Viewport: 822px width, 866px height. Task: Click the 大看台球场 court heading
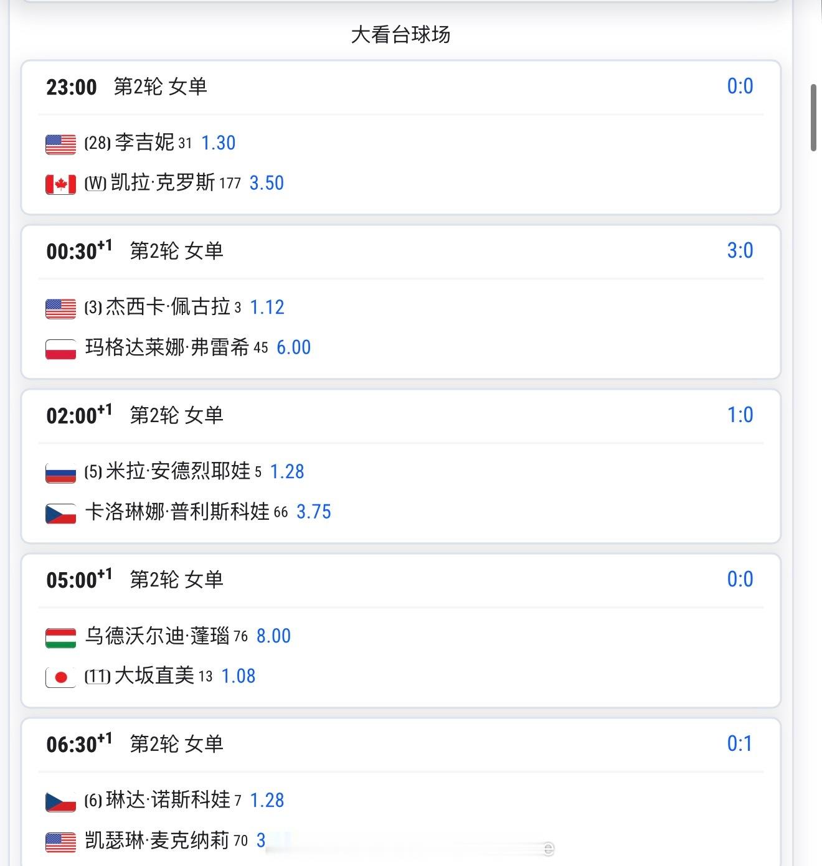(400, 35)
